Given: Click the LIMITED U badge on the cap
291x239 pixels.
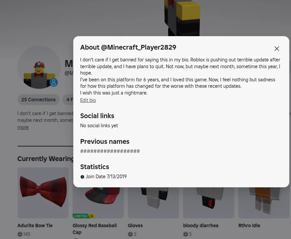Looking at the screenshot, I should [84, 216].
